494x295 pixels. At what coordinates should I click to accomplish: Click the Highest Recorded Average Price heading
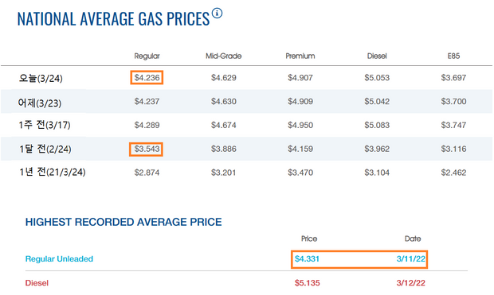[x=123, y=222]
